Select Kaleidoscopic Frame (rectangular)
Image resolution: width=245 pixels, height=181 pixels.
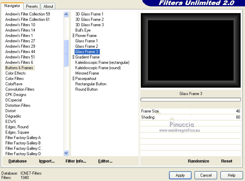tap(102, 62)
